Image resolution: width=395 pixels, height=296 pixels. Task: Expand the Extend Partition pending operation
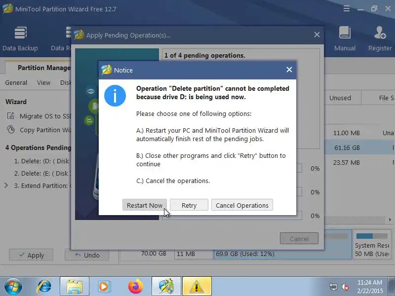[x=6, y=185]
